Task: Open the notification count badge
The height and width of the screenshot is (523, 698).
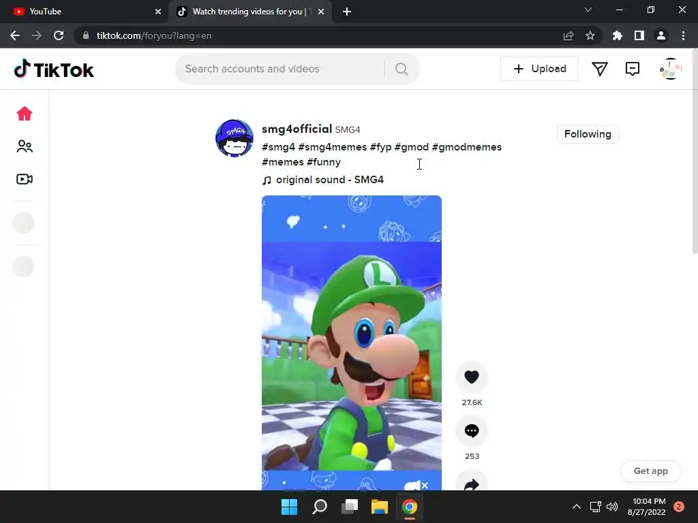Action: (678, 507)
